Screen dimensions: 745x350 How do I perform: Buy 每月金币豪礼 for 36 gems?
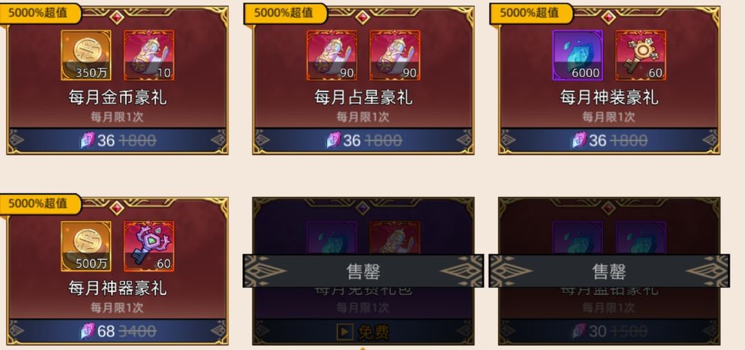[x=117, y=141]
